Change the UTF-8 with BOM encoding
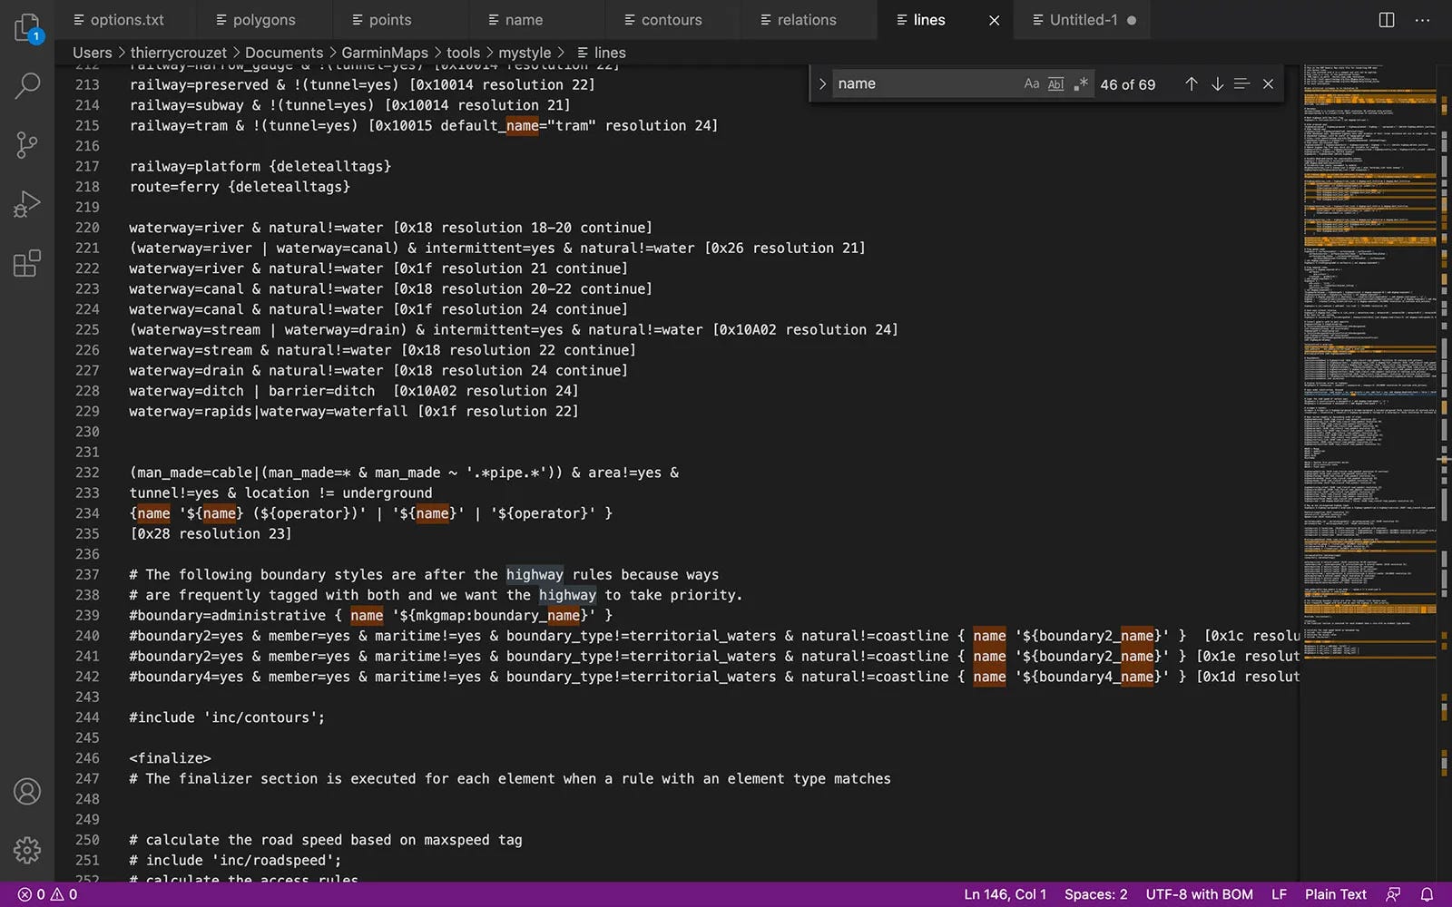This screenshot has height=907, width=1452. (x=1199, y=894)
